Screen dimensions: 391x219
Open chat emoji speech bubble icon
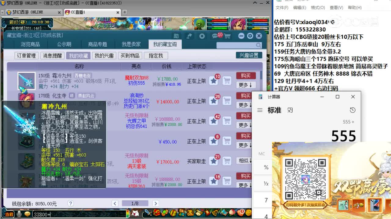(x=27, y=214)
